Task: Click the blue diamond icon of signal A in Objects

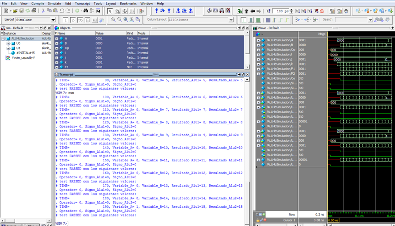Action: tap(61, 39)
